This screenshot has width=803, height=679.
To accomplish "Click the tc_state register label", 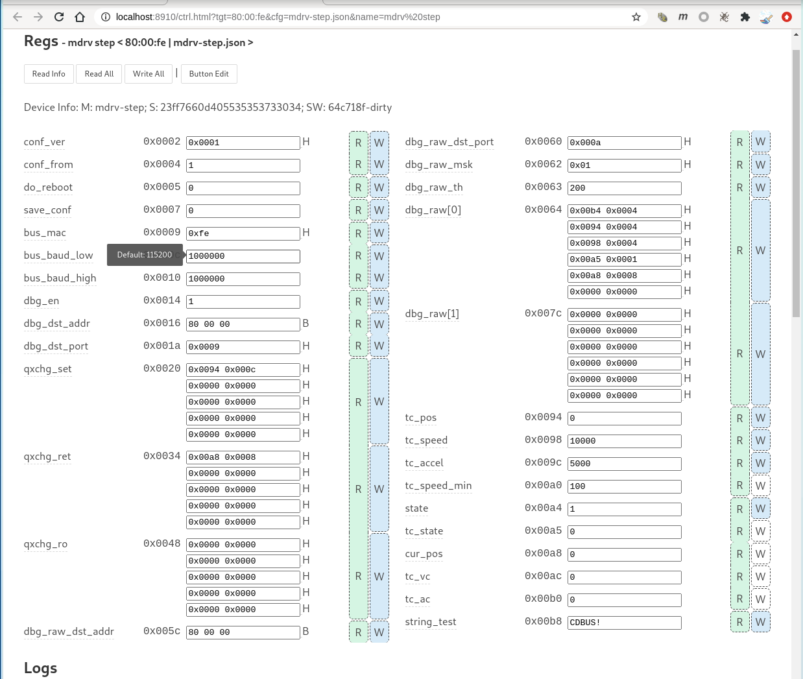I will click(424, 531).
